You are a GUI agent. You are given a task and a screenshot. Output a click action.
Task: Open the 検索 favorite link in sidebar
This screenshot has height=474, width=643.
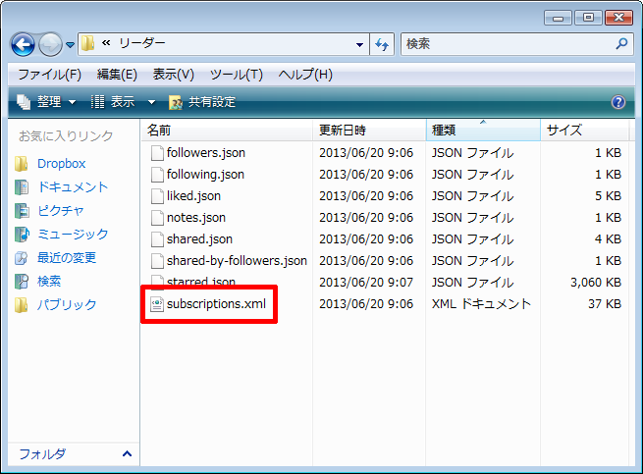coord(49,281)
